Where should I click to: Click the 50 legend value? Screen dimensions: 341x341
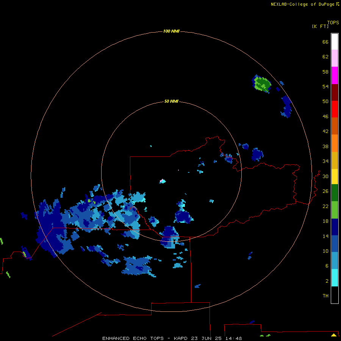coord(325,102)
